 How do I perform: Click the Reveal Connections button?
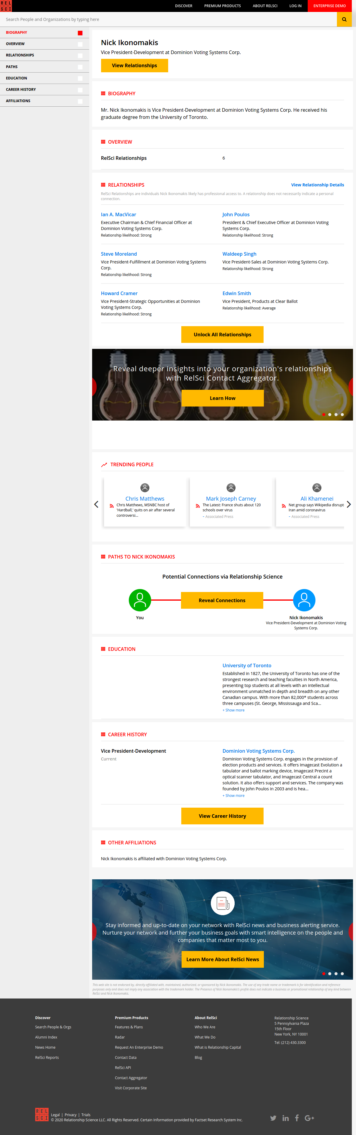tap(222, 601)
